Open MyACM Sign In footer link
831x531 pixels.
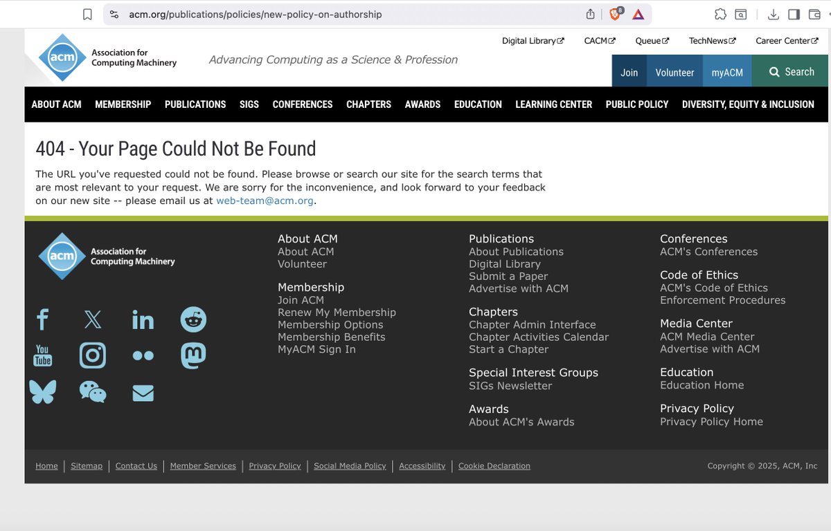[x=316, y=349]
